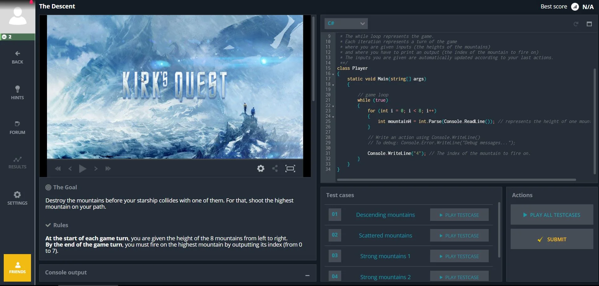Click the code editor vertical scrollbar
Viewport: 599px width, 286px height.
tap(595, 121)
